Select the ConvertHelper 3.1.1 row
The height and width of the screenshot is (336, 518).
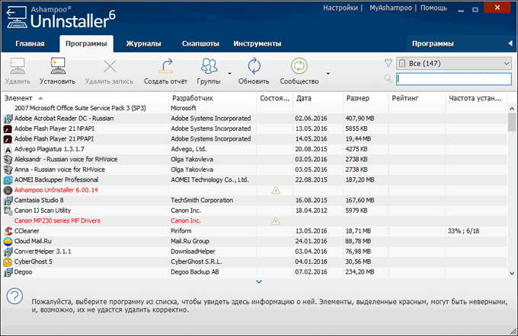254,252
